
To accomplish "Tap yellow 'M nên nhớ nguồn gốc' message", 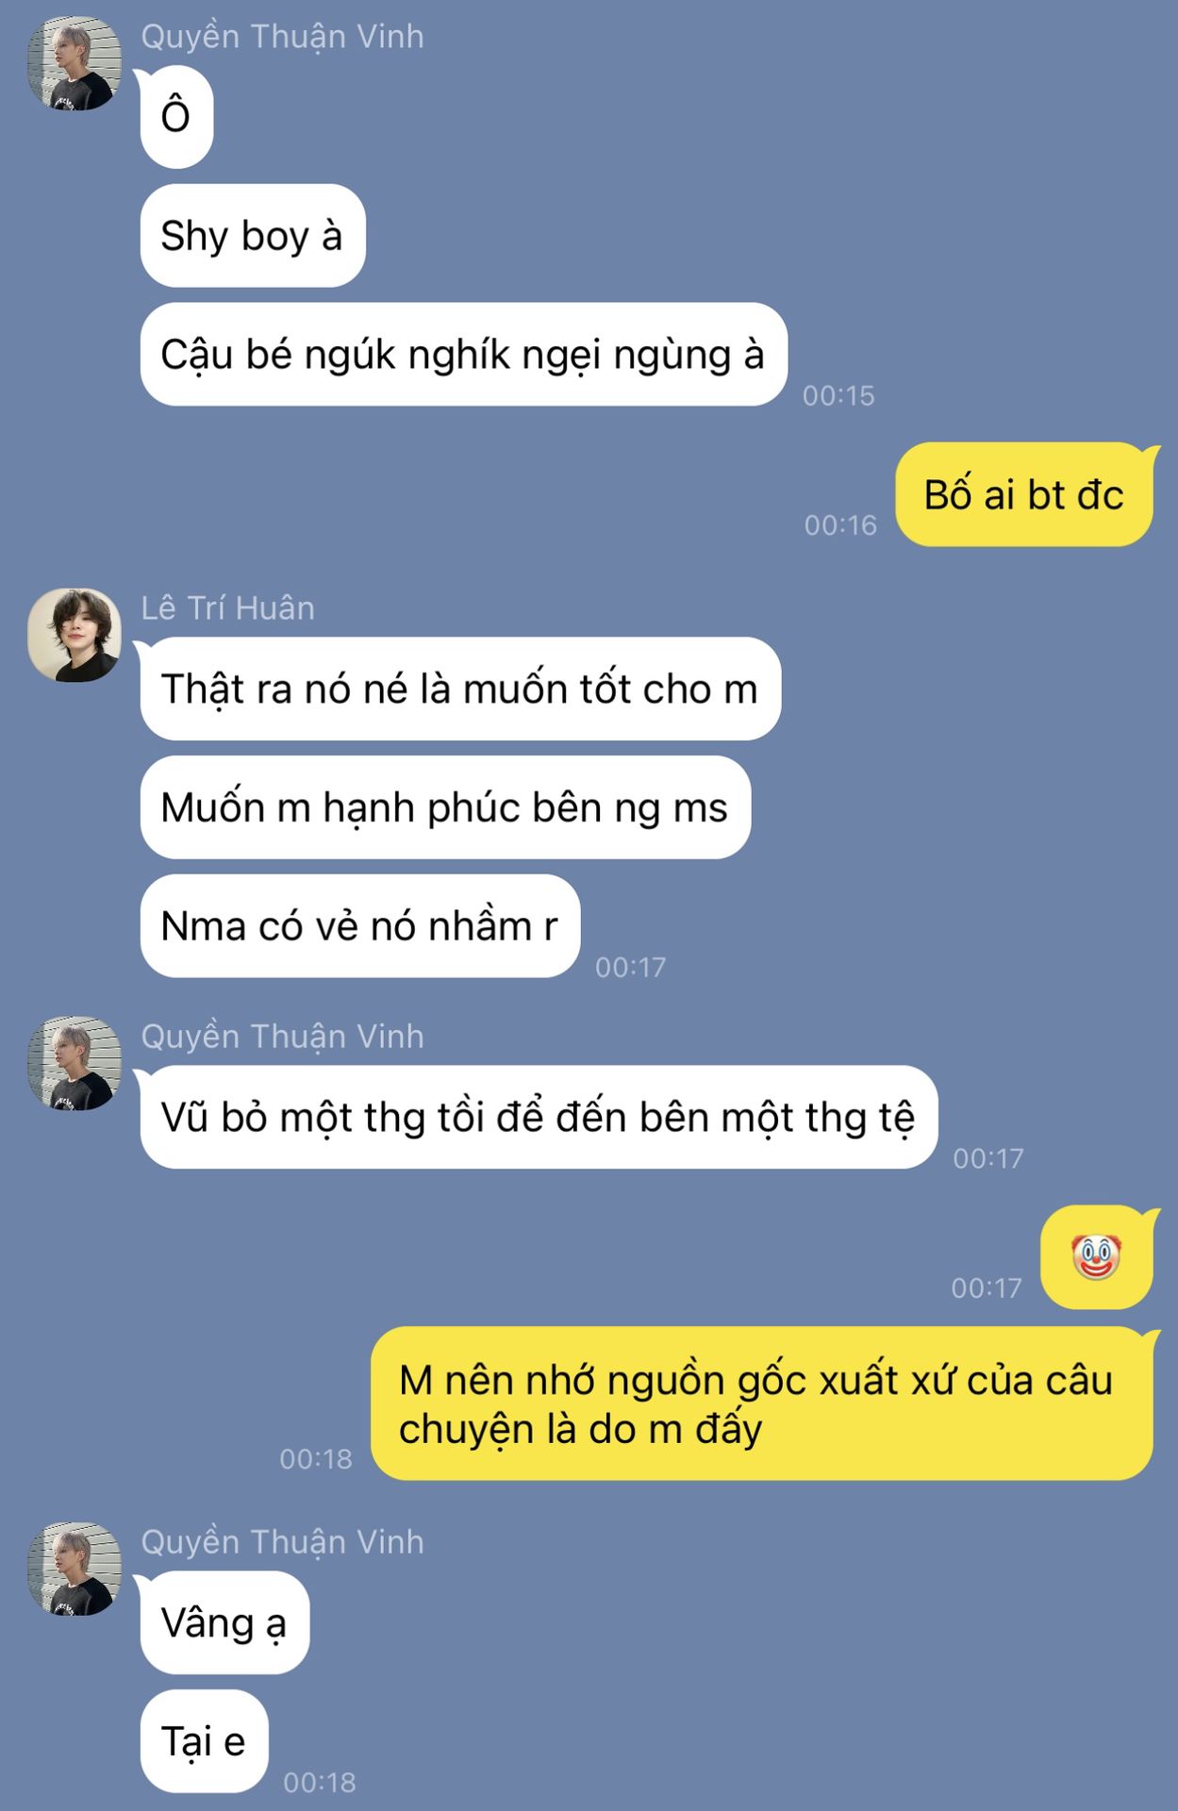I will [762, 1404].
